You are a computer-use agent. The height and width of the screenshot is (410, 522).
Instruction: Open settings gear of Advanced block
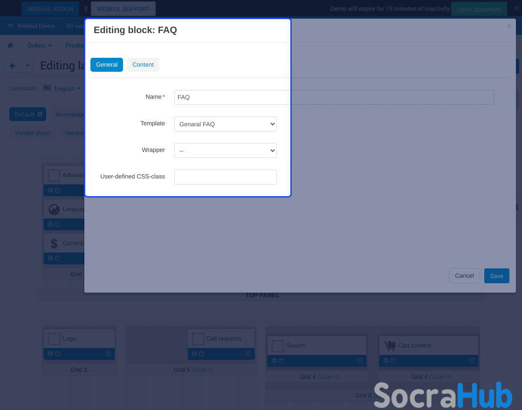tap(50, 190)
